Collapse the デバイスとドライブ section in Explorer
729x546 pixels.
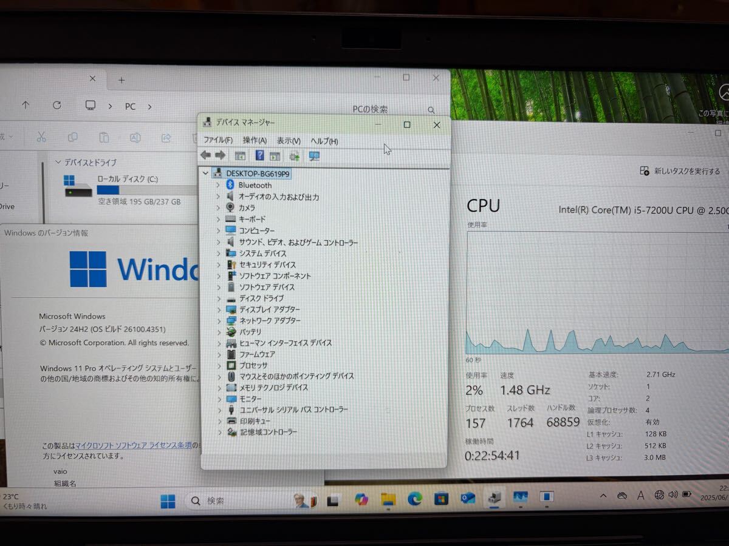(x=58, y=163)
